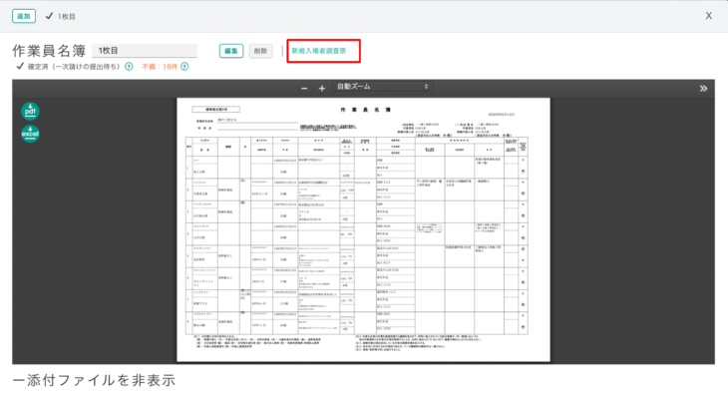This screenshot has width=728, height=395.
Task: Close the dialog with the X
Action: tap(708, 16)
